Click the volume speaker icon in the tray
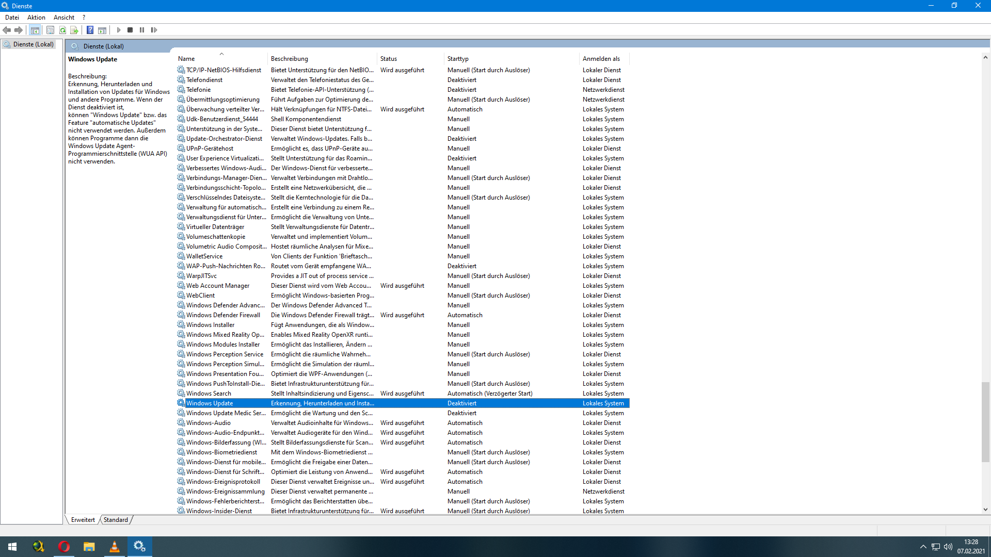 [948, 547]
